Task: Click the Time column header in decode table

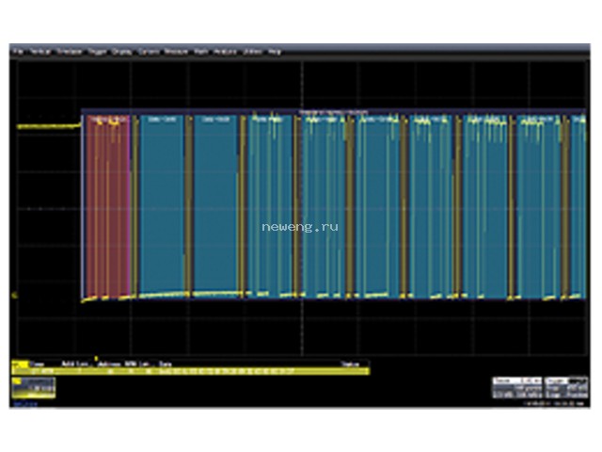Action: point(38,363)
